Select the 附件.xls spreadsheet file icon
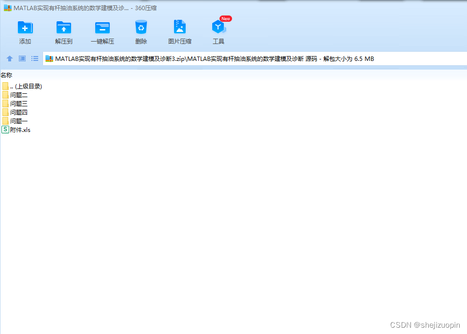Image resolution: width=467 pixels, height=334 pixels. tap(5, 130)
